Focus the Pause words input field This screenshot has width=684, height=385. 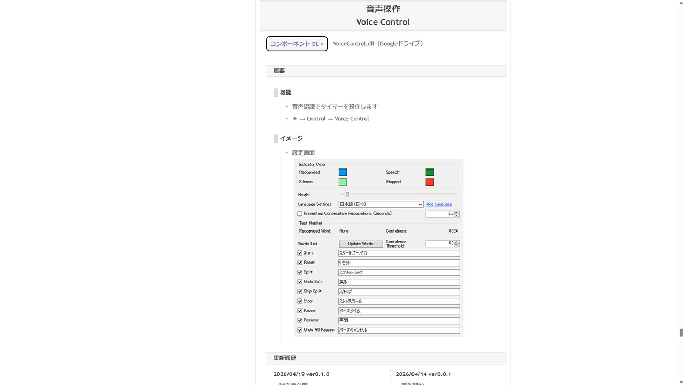[x=399, y=311]
